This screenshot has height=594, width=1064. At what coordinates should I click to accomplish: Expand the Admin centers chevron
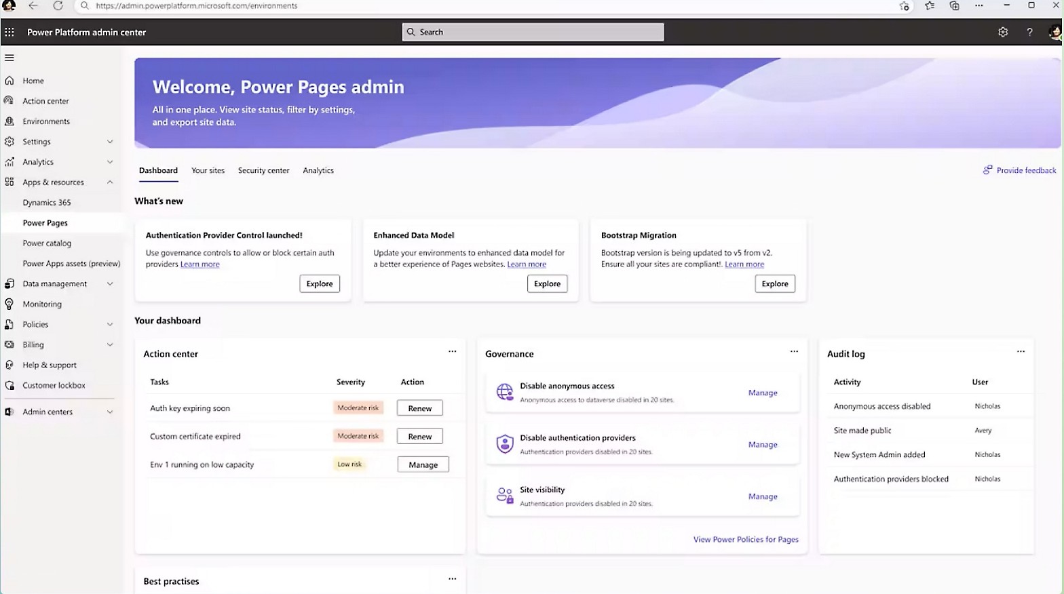tap(110, 412)
